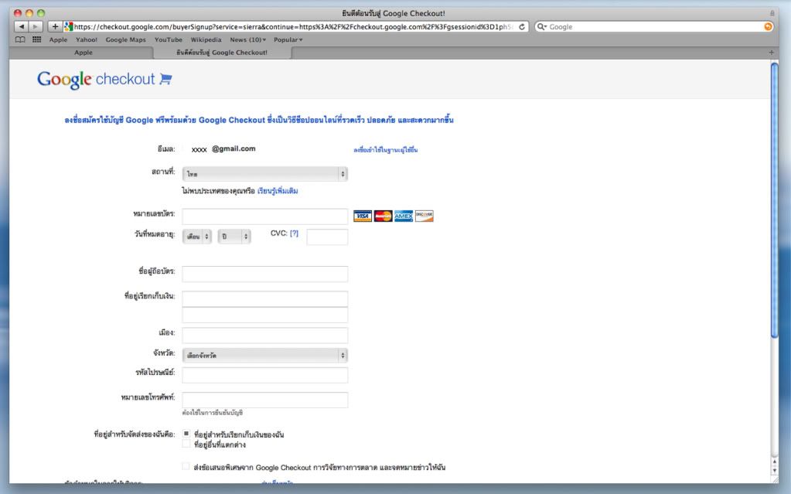
Task: Click the Google search field in toolbar
Action: tap(654, 27)
